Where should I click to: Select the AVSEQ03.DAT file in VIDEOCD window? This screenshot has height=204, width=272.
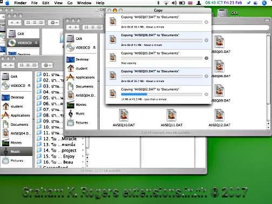[x=220, y=42]
